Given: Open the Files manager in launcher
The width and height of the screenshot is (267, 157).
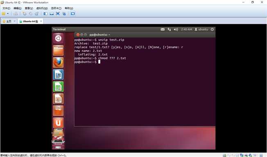Looking at the screenshot, I should tap(58, 51).
